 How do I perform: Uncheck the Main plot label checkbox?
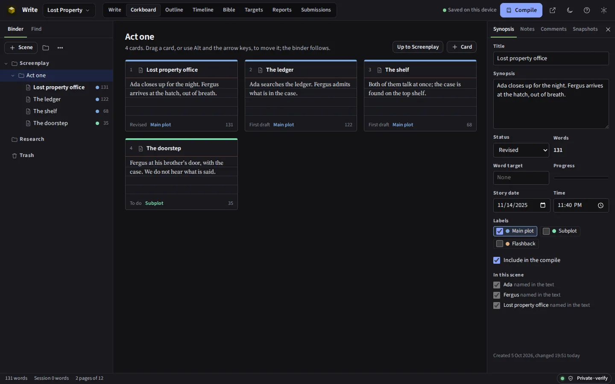point(500,231)
